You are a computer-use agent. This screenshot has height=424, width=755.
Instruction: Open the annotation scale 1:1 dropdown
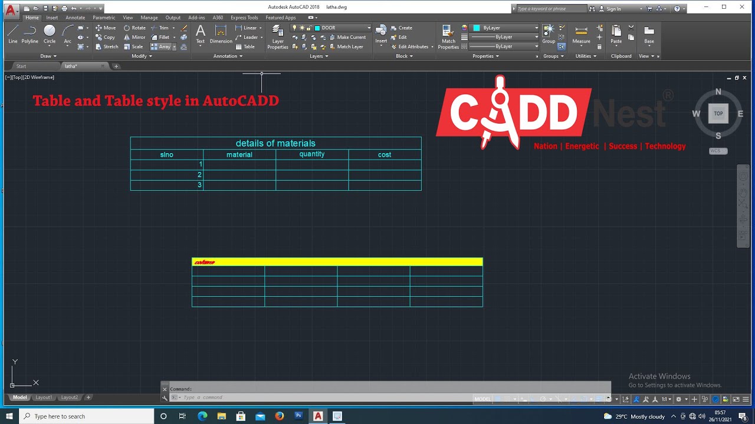pyautogui.click(x=667, y=399)
